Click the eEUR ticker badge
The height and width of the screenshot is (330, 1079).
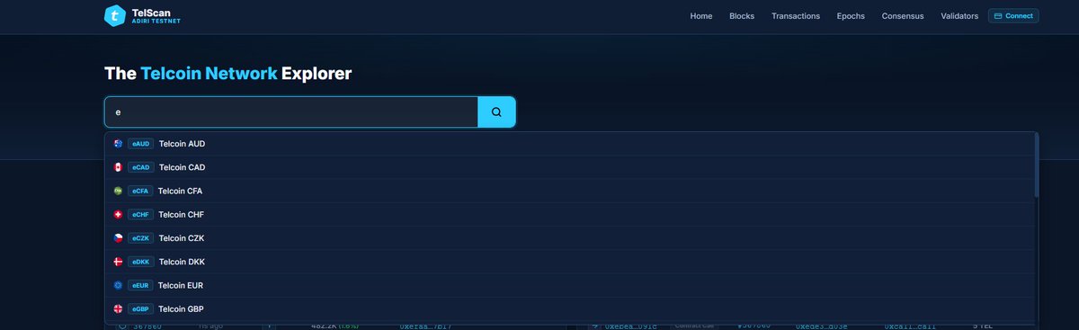pyautogui.click(x=140, y=285)
